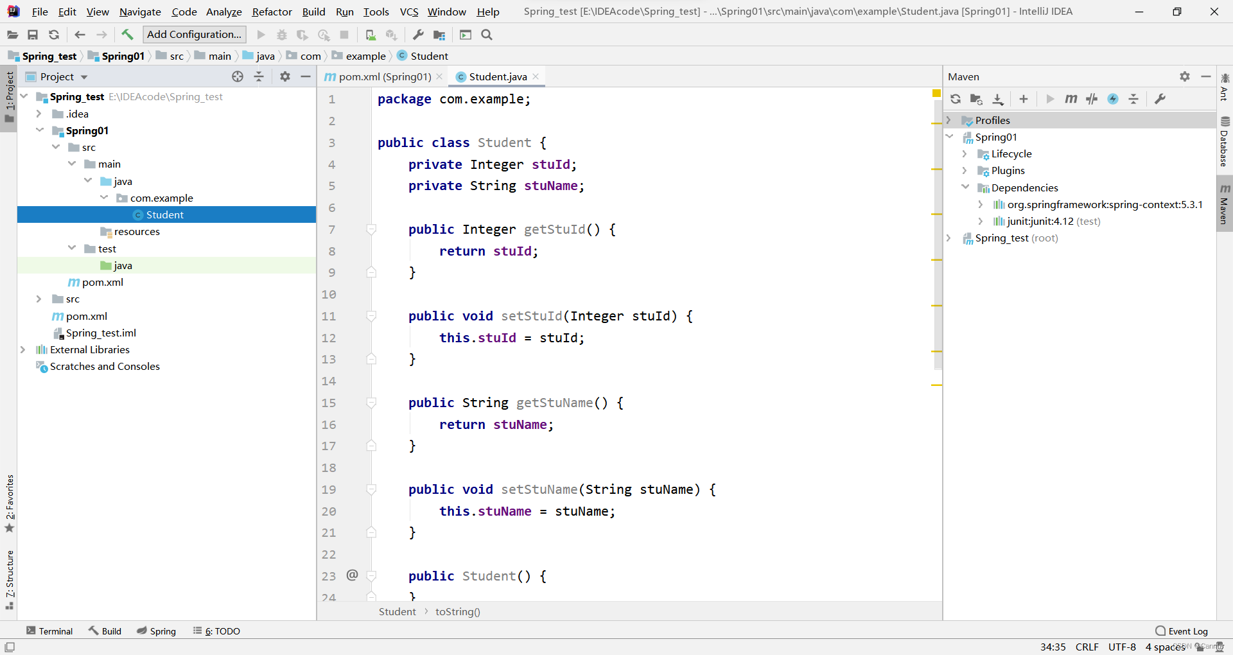Expand the Maven Lifecycle node
1233x655 pixels.
[965, 153]
